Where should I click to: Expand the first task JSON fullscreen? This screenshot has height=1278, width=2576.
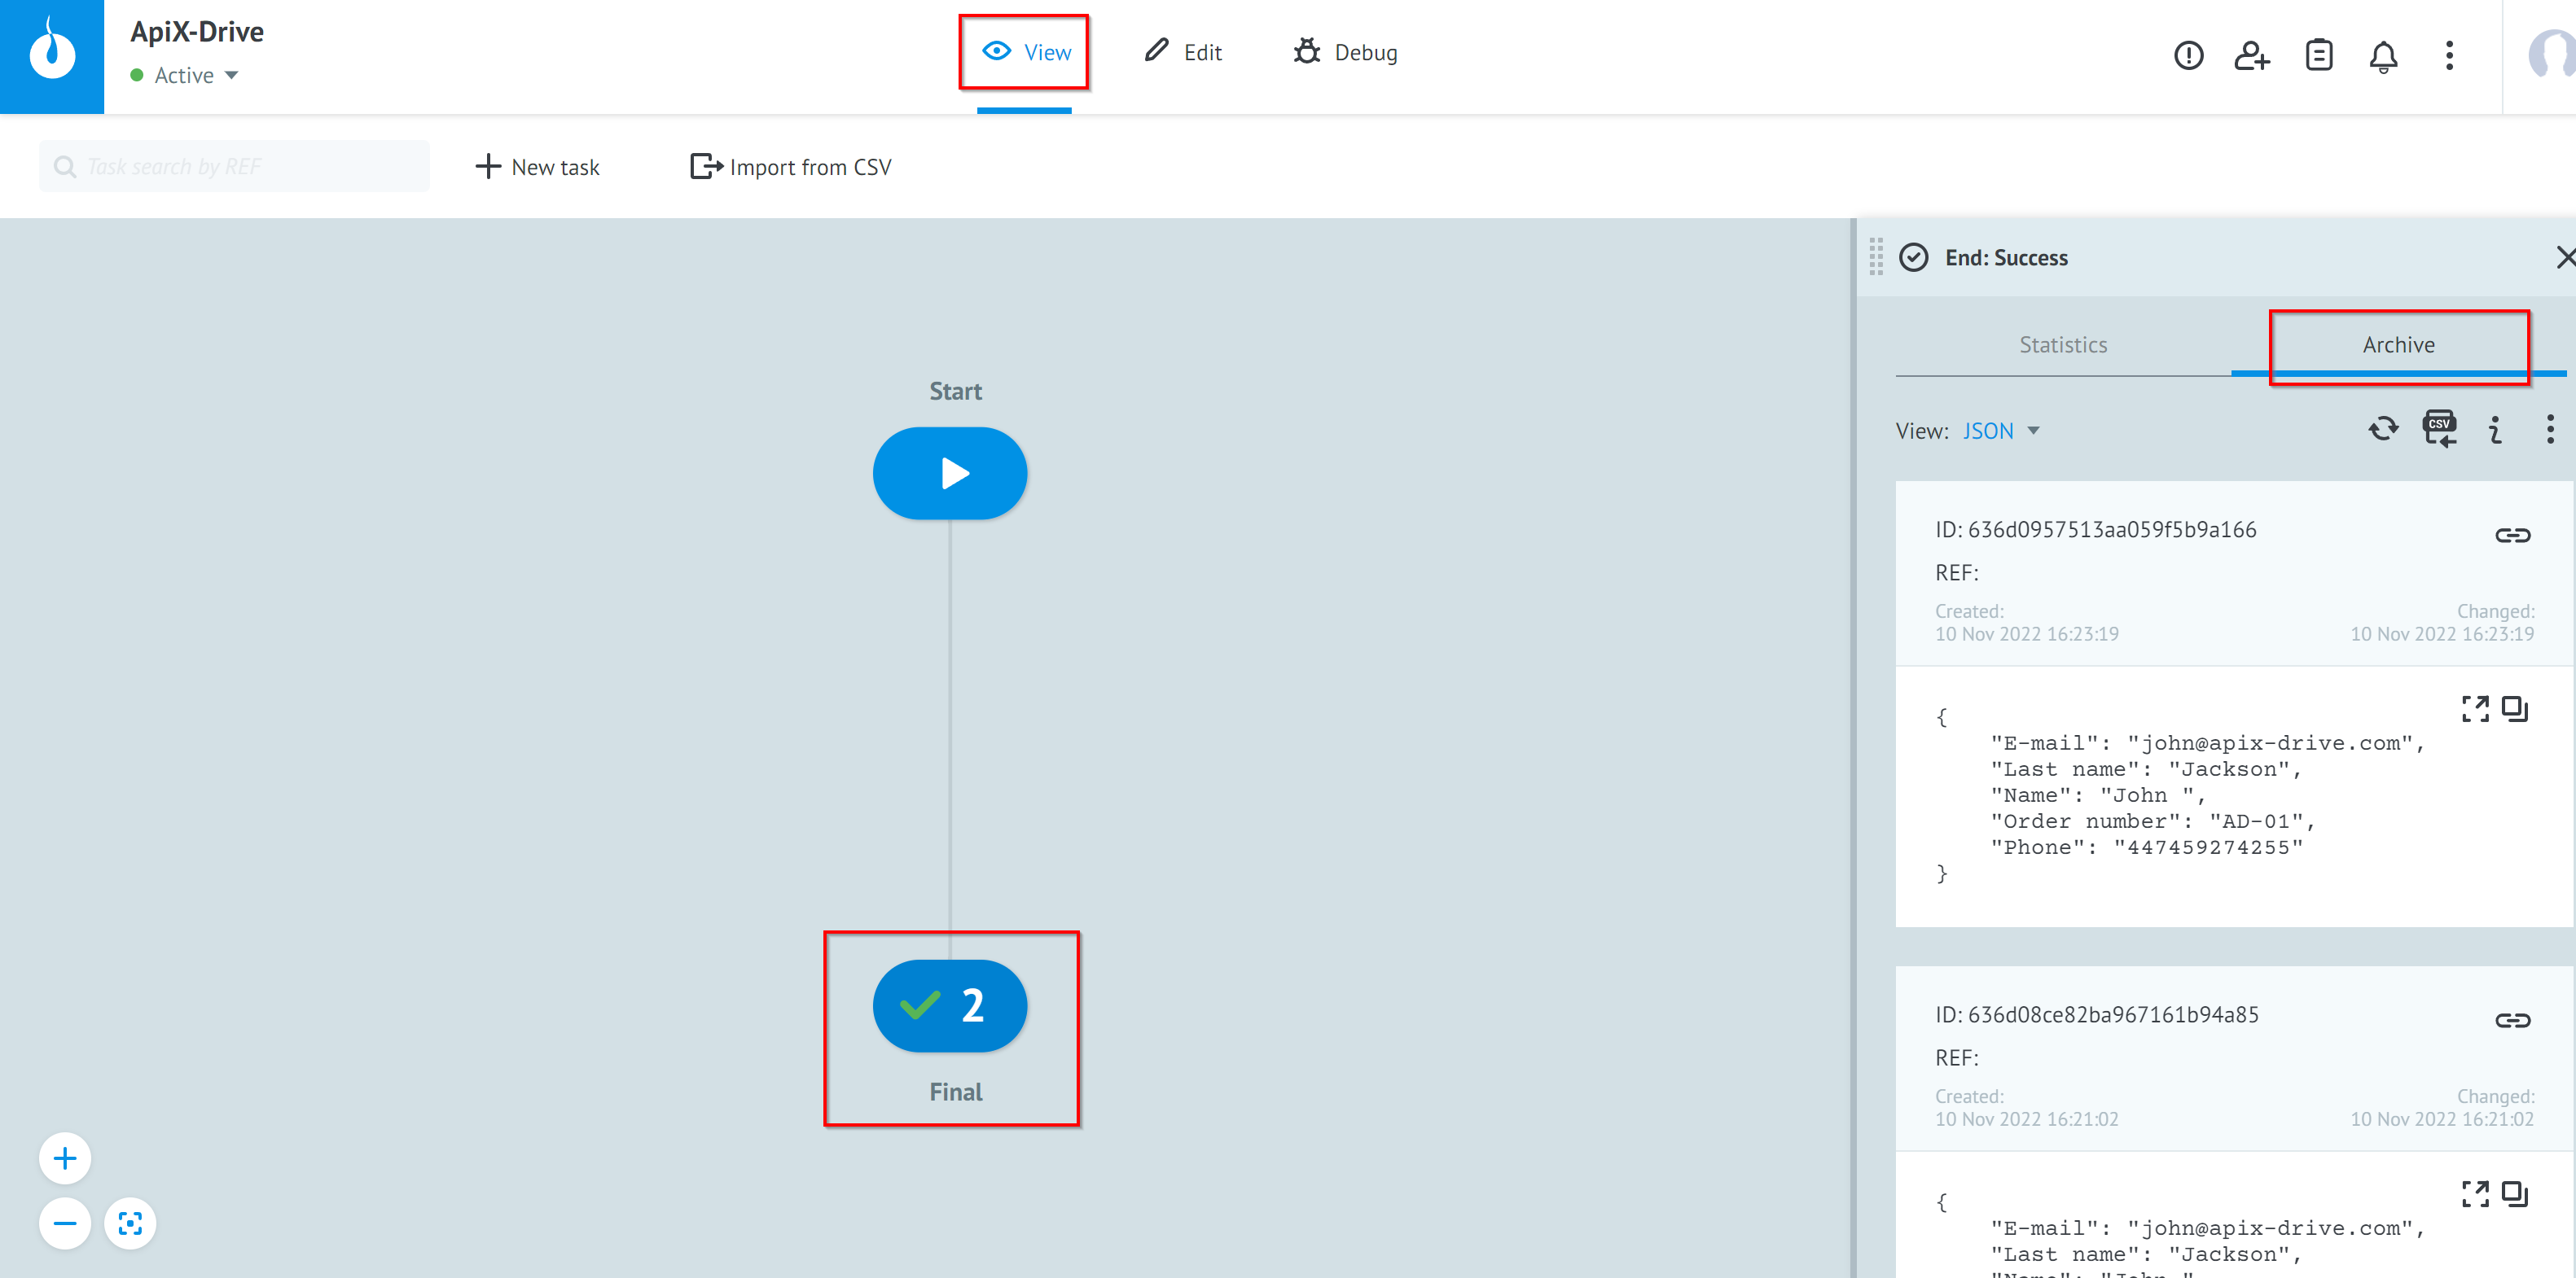point(2476,710)
